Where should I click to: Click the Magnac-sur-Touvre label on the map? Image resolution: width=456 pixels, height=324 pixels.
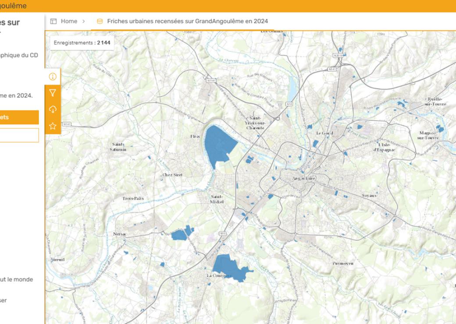[428, 135]
